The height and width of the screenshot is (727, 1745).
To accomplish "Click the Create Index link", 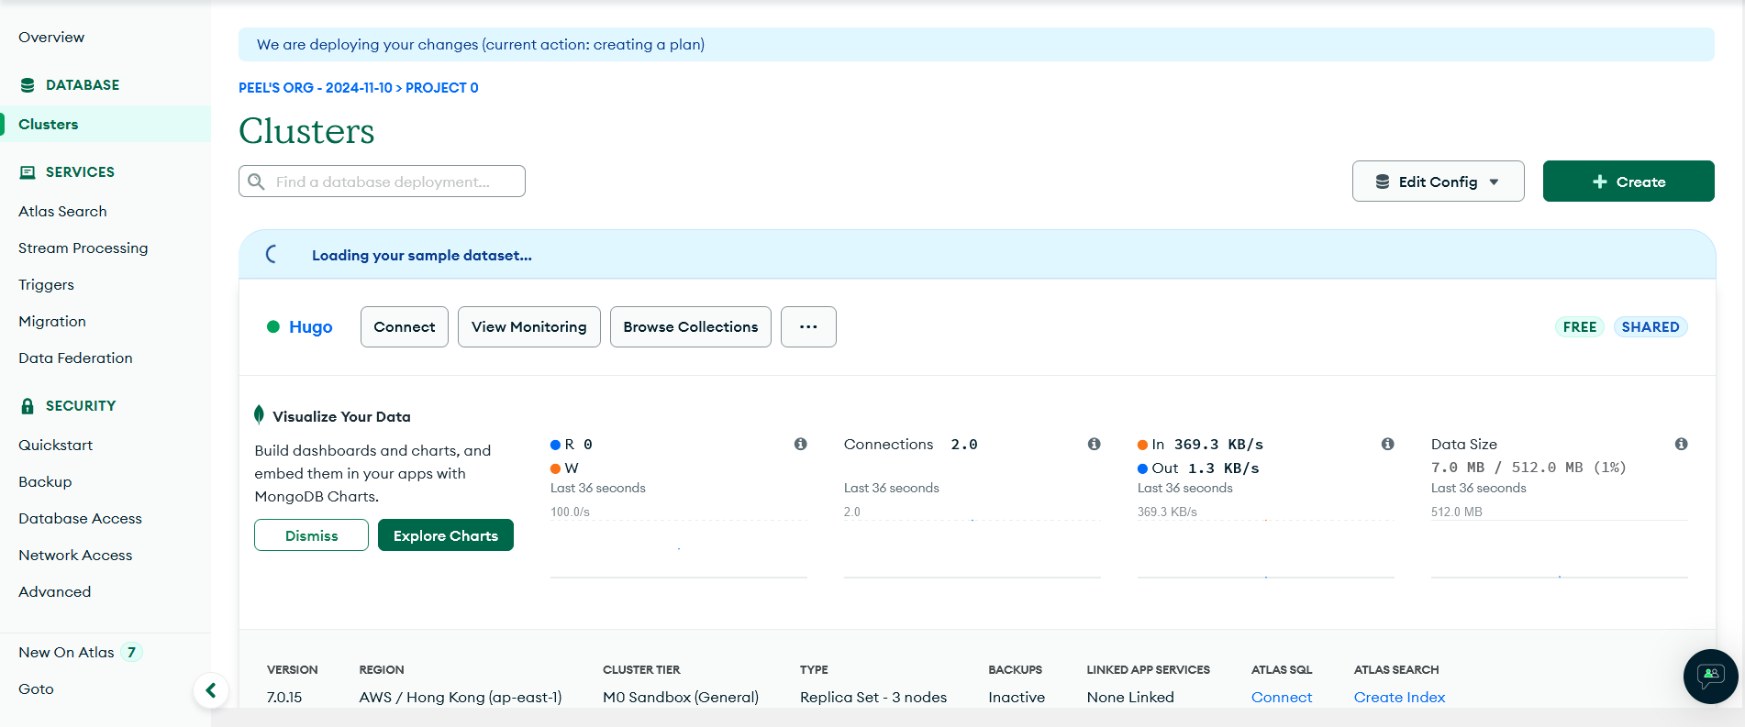I will pos(1399,697).
